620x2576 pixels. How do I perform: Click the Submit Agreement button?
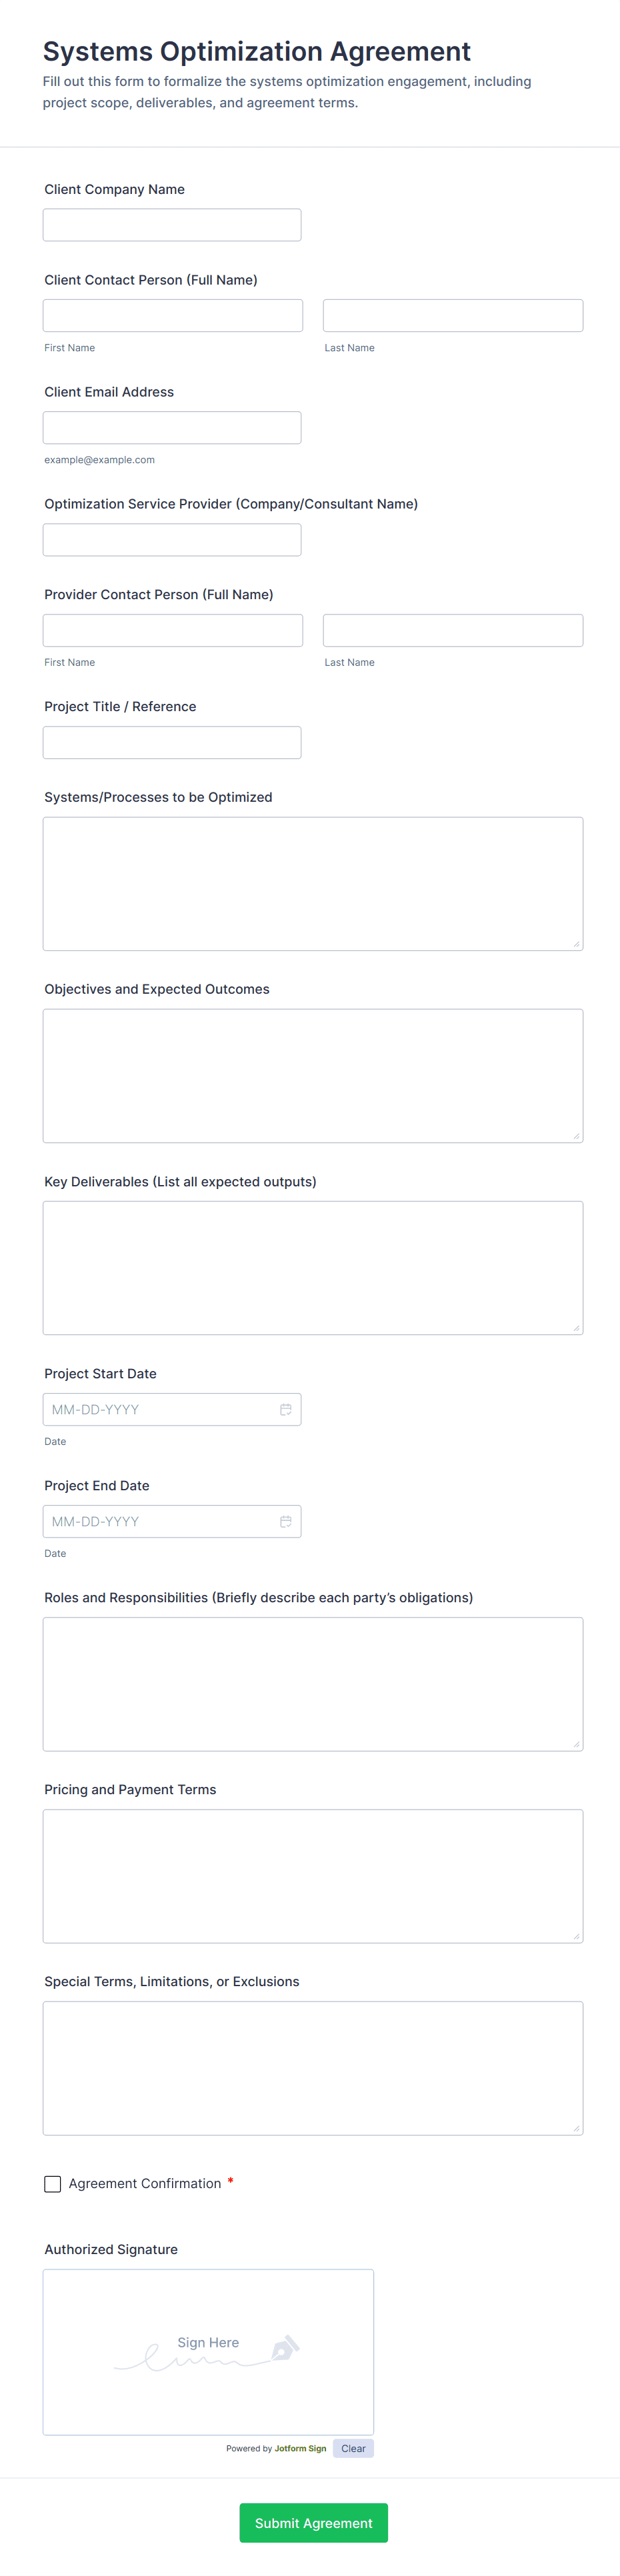coord(313,2523)
